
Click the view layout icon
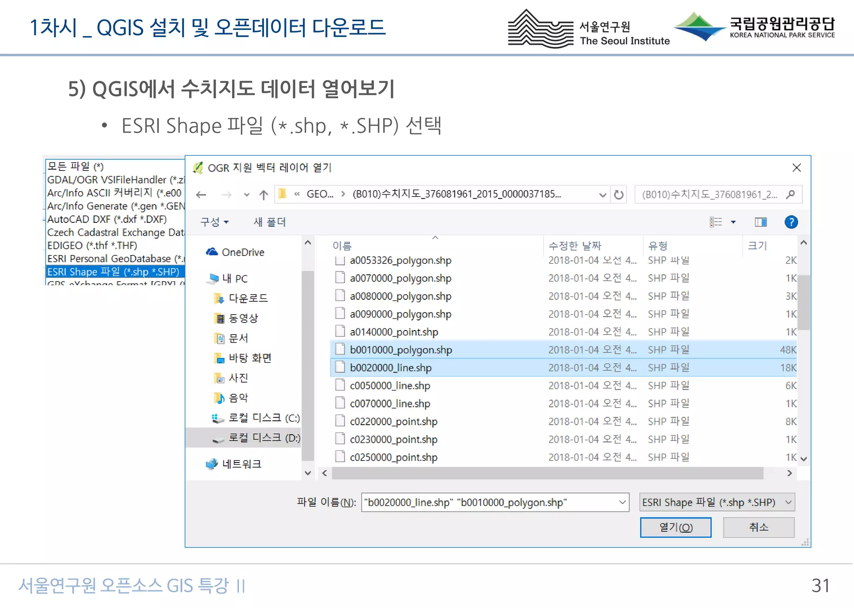(716, 222)
